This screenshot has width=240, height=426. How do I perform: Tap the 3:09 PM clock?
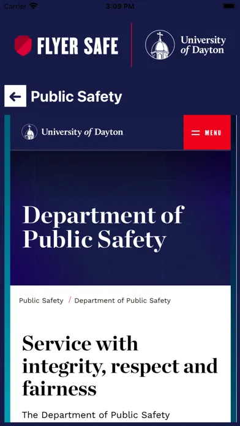point(120,6)
